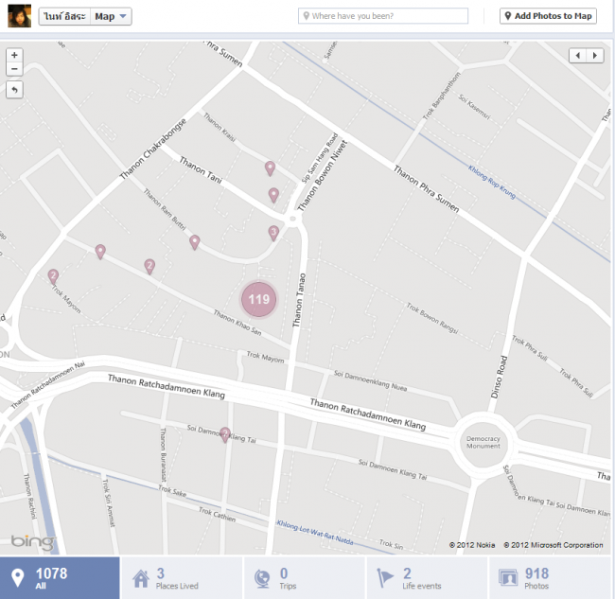Select the 1078 All tab
Image resolution: width=615 pixels, height=599 pixels.
[60, 578]
